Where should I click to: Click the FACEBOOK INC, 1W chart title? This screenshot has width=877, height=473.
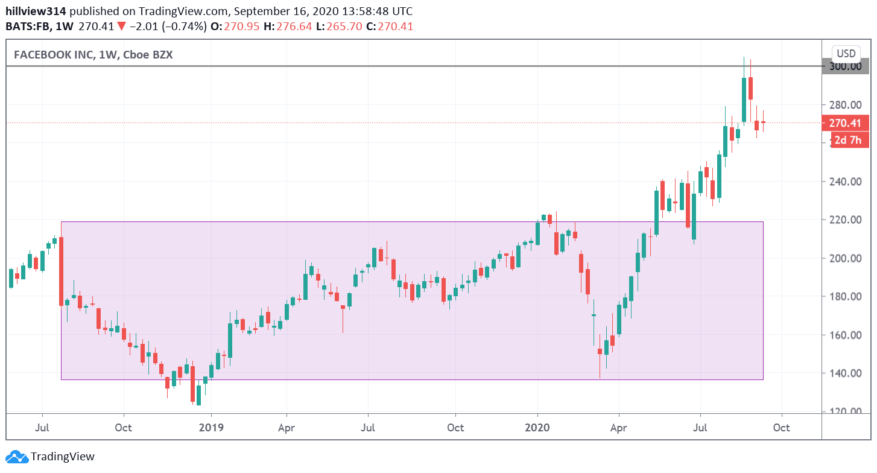click(93, 55)
